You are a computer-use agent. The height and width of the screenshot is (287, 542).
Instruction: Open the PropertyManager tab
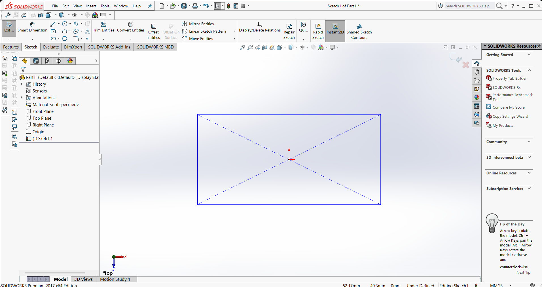point(36,61)
